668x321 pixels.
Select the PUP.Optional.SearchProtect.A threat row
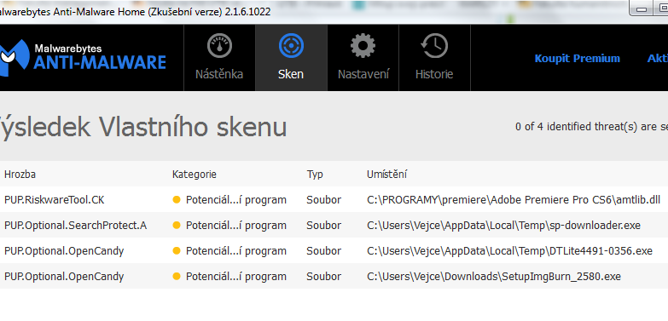coord(334,226)
